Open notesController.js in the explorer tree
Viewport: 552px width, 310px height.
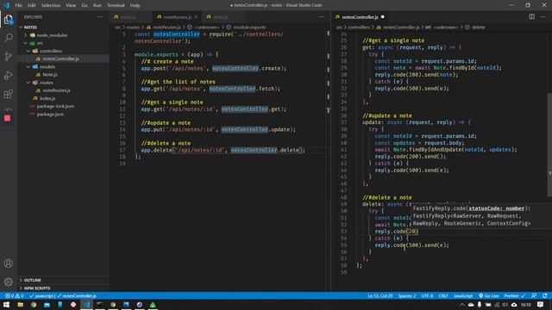point(60,59)
